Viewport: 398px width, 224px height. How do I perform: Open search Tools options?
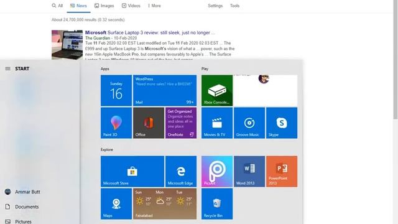[x=235, y=6]
